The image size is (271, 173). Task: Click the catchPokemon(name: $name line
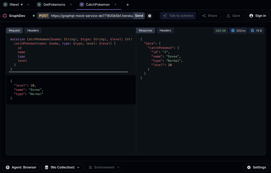coord(65,44)
